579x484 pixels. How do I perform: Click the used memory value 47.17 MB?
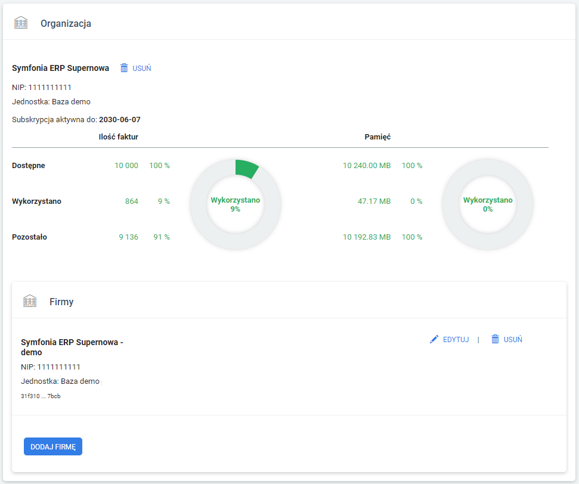pos(374,201)
